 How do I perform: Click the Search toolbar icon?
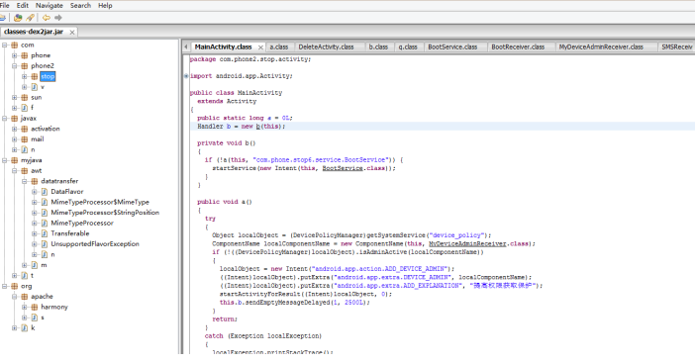click(30, 18)
